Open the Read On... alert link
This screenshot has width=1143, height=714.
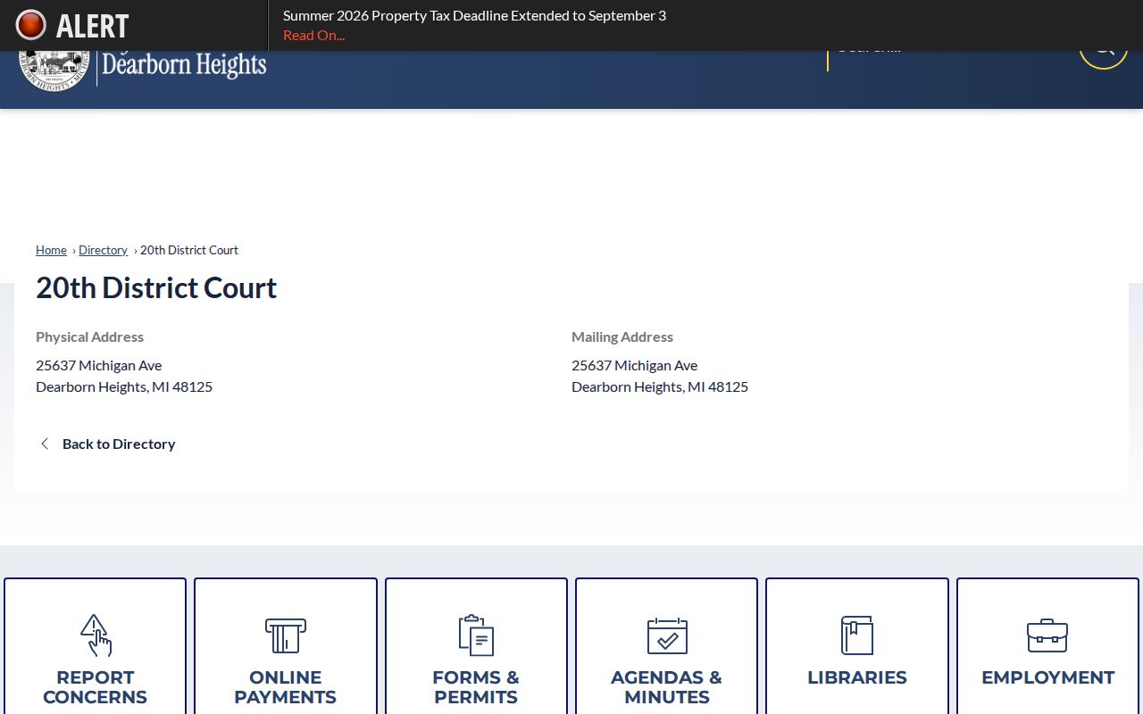point(313,36)
